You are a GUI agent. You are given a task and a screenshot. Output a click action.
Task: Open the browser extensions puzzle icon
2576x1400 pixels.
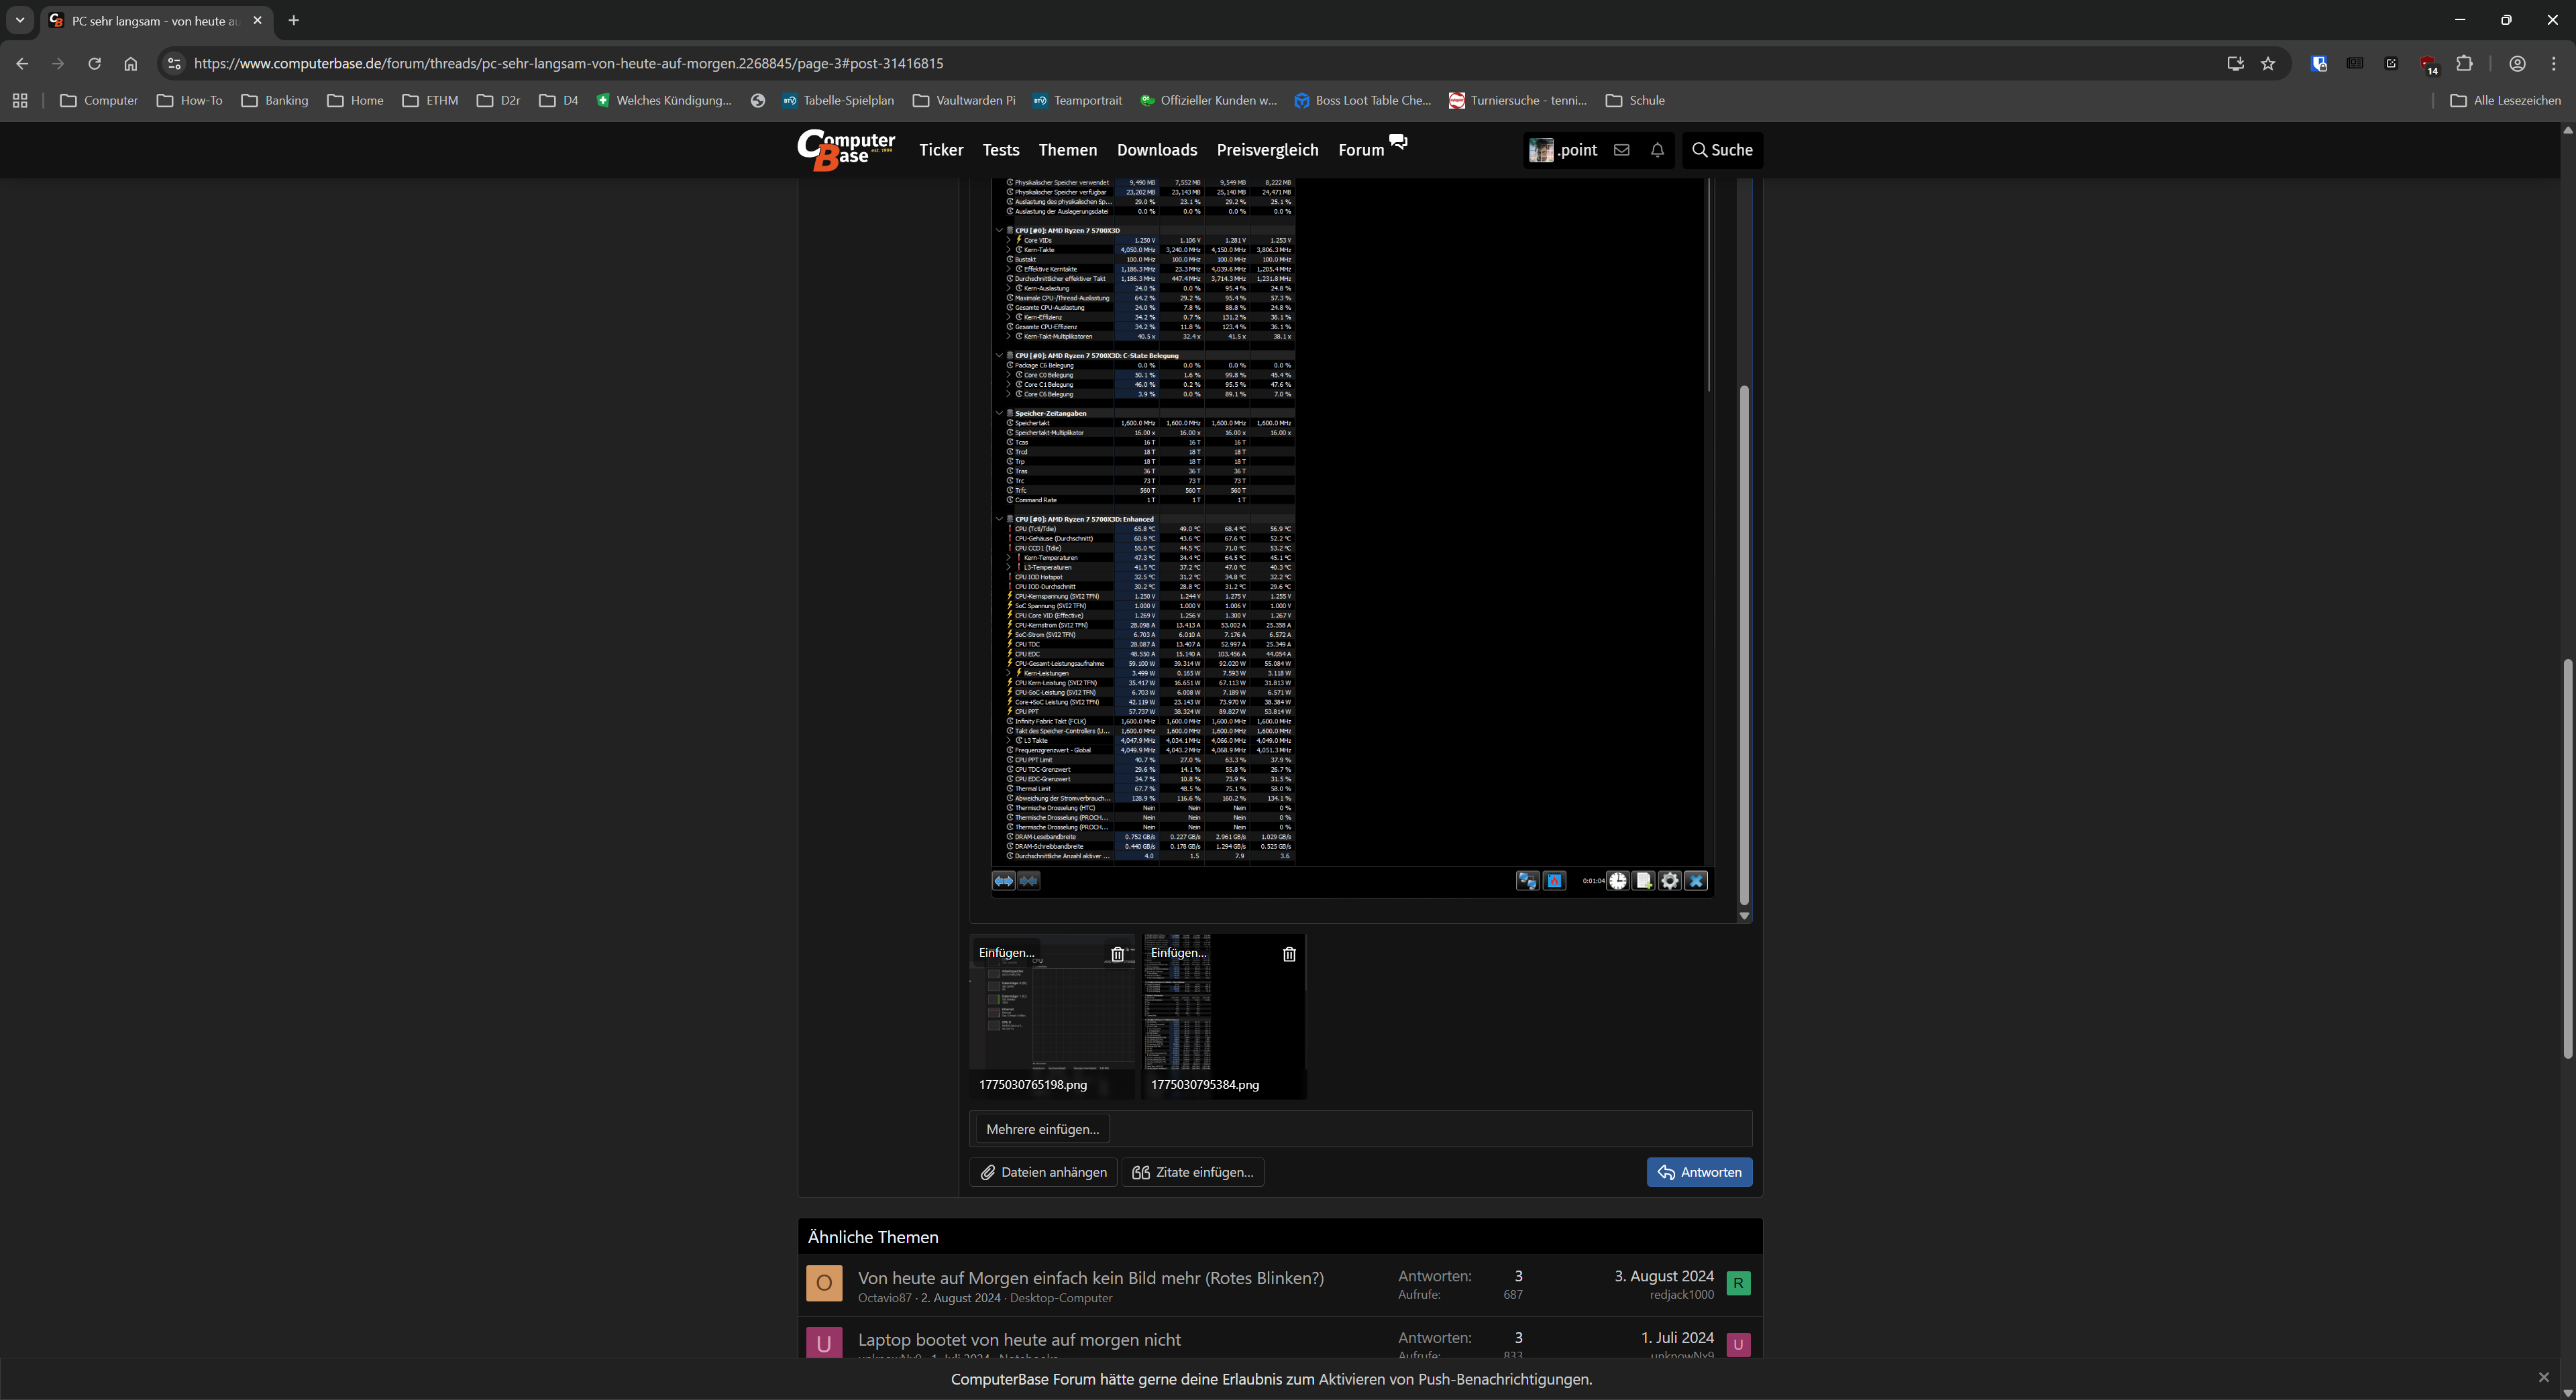coord(2464,63)
